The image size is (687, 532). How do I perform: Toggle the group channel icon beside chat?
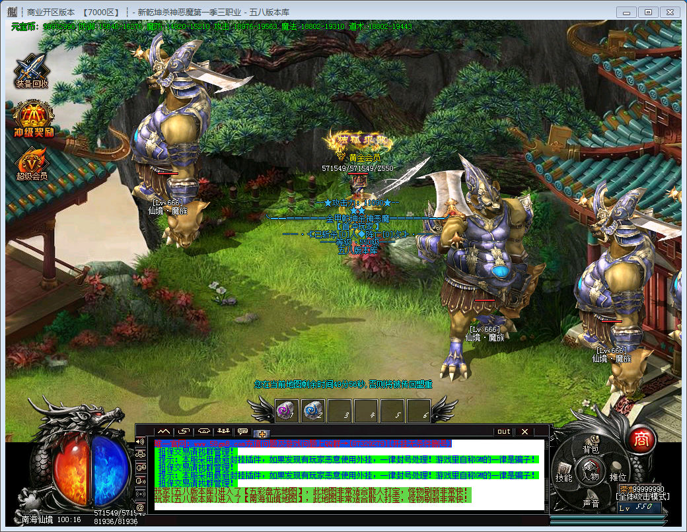point(140,455)
